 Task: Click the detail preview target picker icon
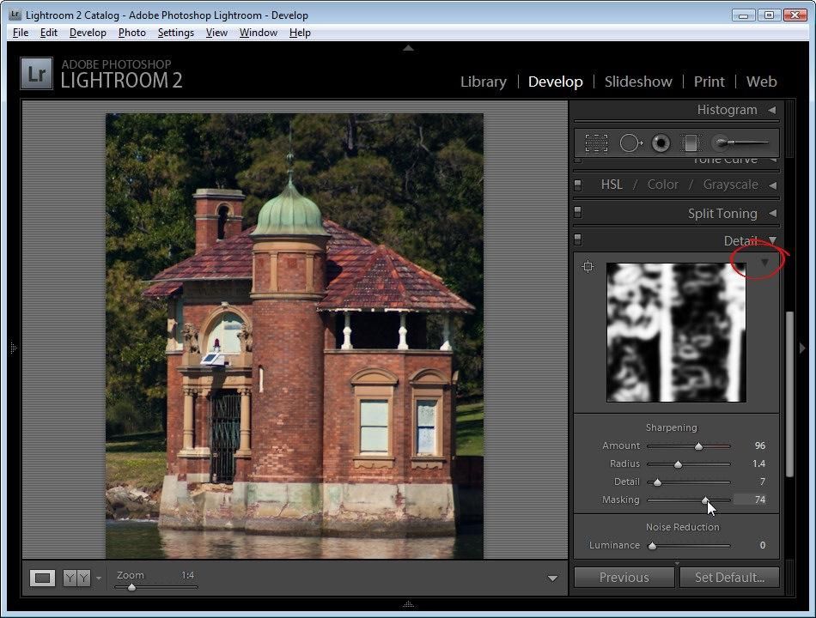(588, 267)
